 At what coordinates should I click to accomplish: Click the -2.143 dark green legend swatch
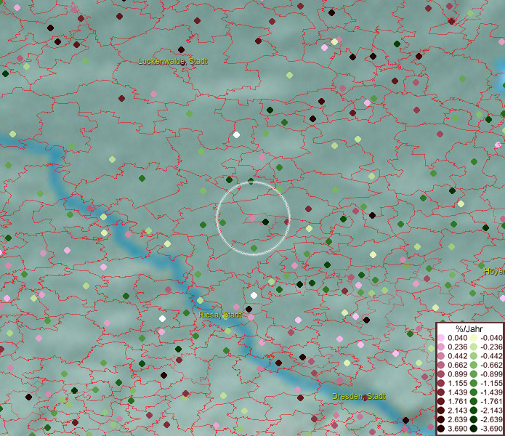474,411
